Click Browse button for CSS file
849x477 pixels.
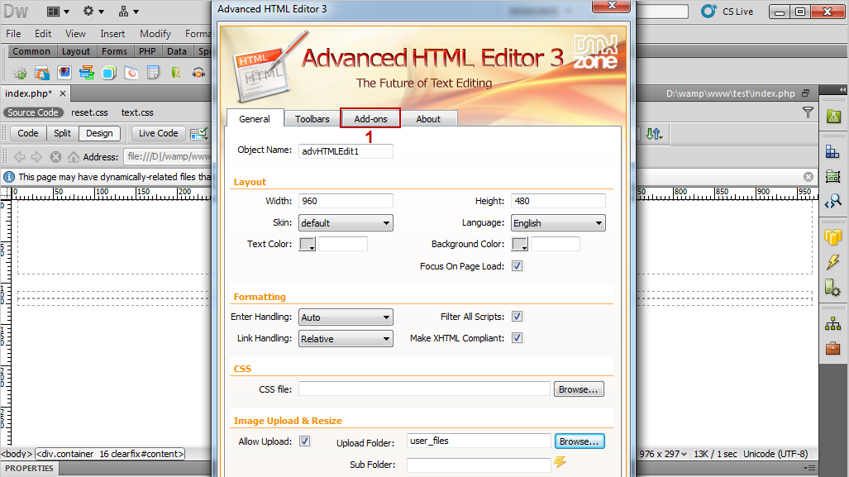[579, 389]
